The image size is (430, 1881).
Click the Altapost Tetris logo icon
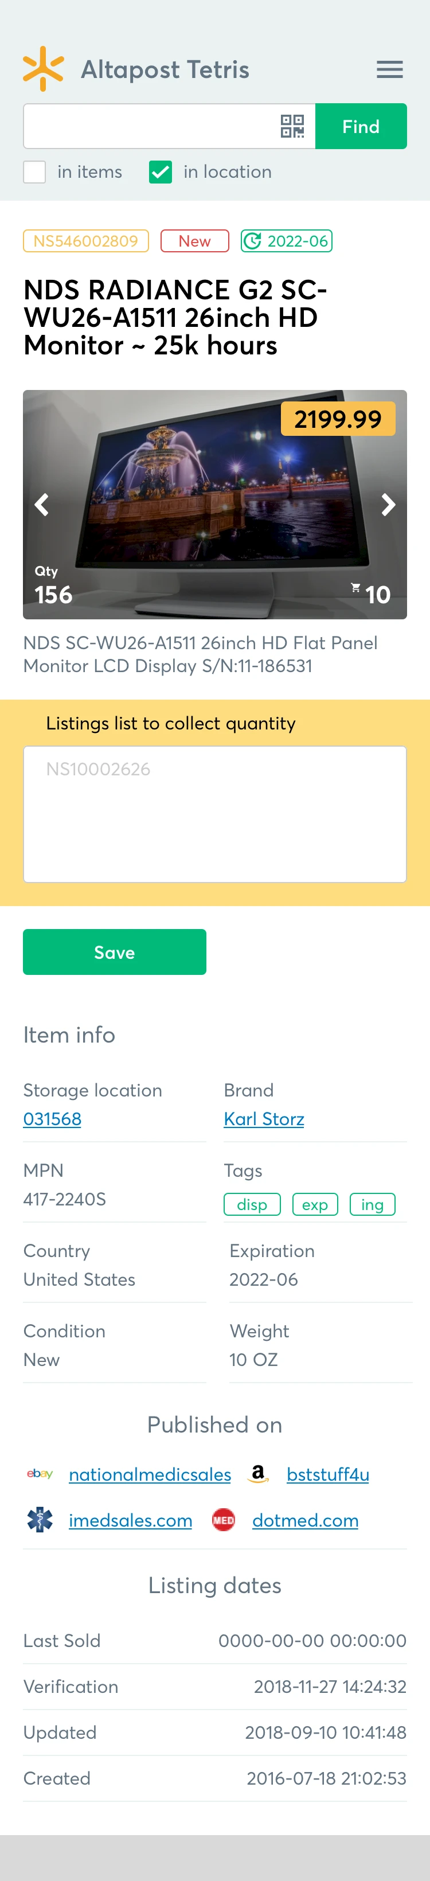pyautogui.click(x=43, y=69)
